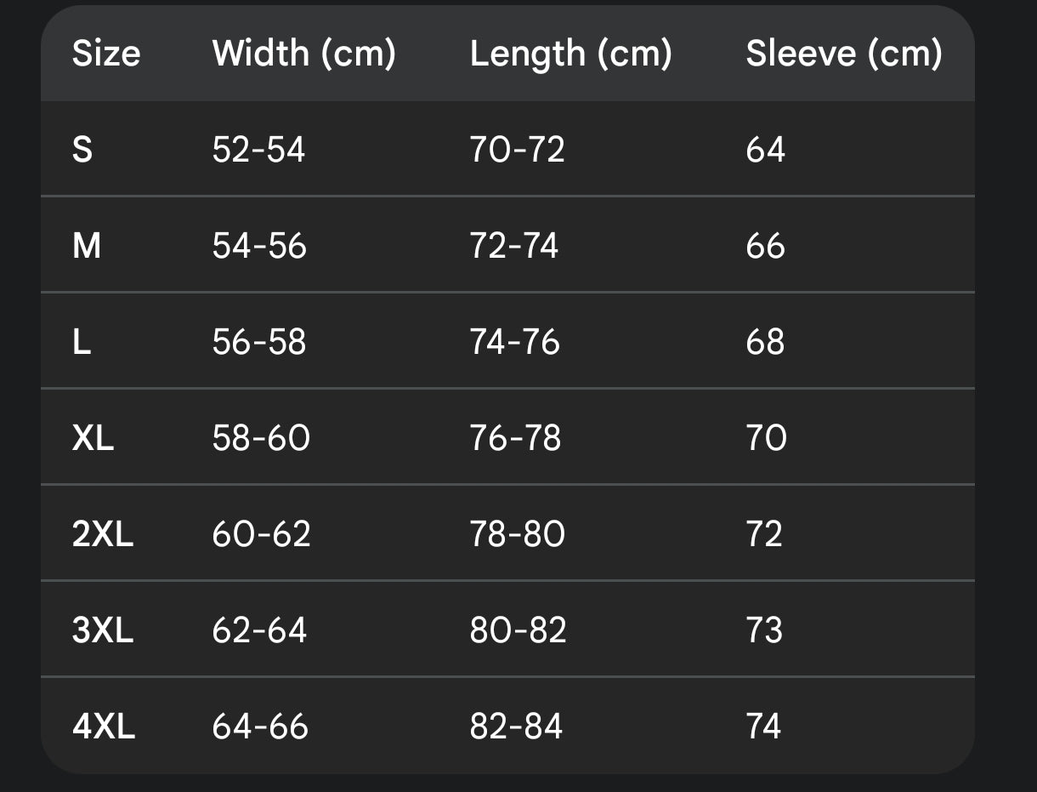The height and width of the screenshot is (792, 1037).
Task: Select the XL size row label
Action: click(x=93, y=438)
